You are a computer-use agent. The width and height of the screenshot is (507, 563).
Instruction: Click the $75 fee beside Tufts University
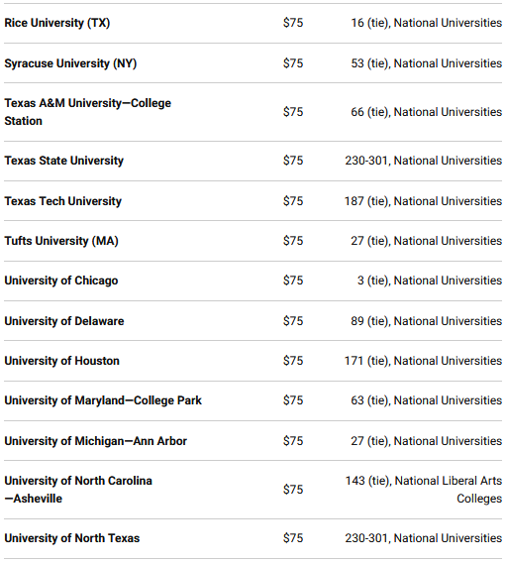point(293,241)
